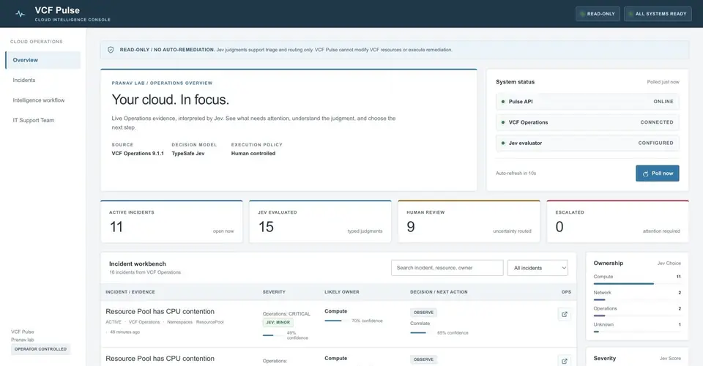This screenshot has height=366, width=703.
Task: Click the ALL SYSTEMS READY header badge
Action: tap(658, 14)
